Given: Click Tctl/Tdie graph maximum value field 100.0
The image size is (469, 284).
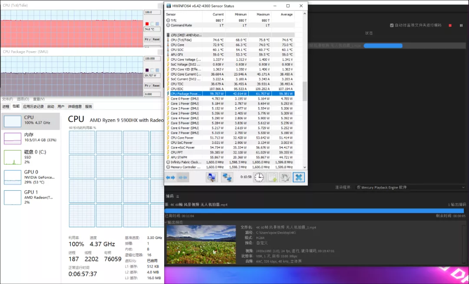Looking at the screenshot, I should click(x=152, y=12).
